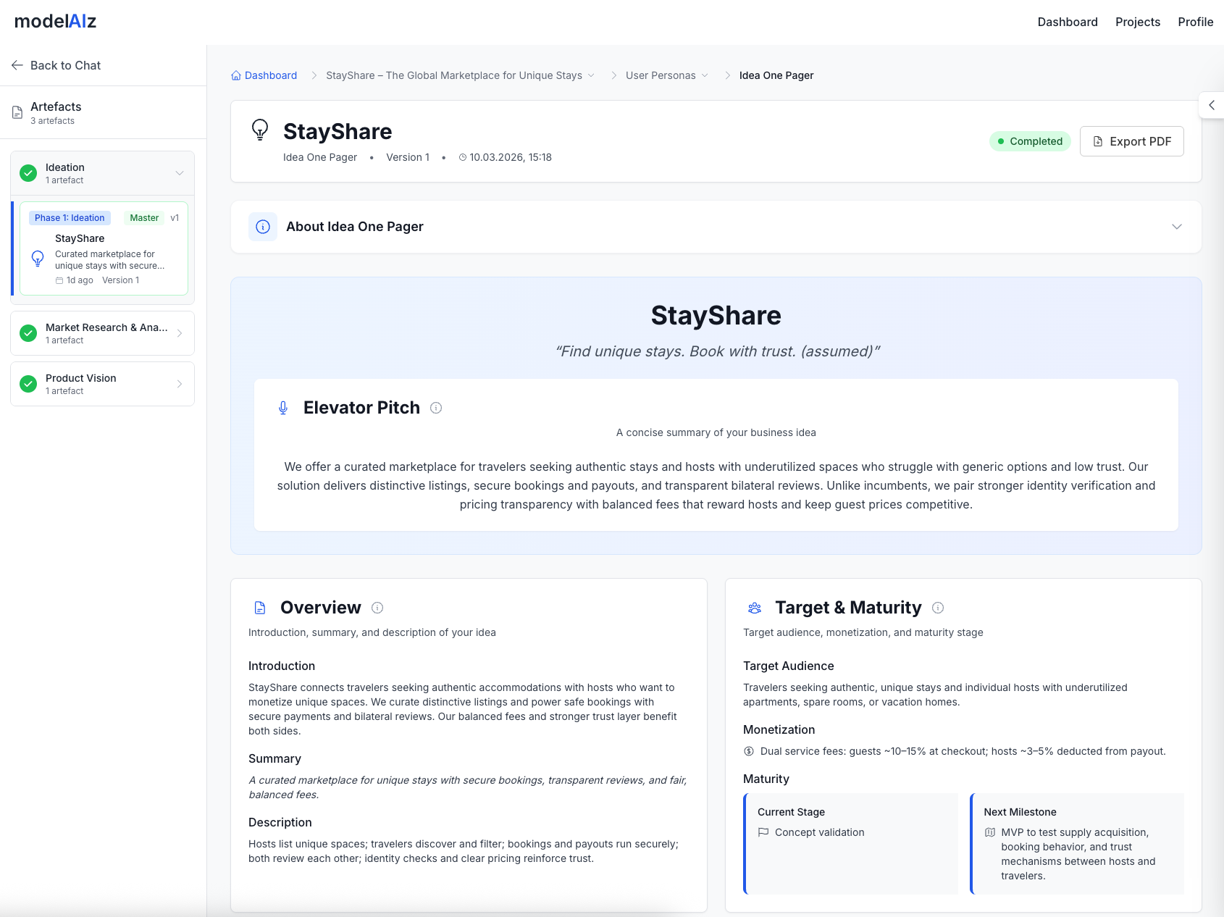Select the StayShare Phase 1 Ideation card
This screenshot has height=917, width=1224.
104,248
